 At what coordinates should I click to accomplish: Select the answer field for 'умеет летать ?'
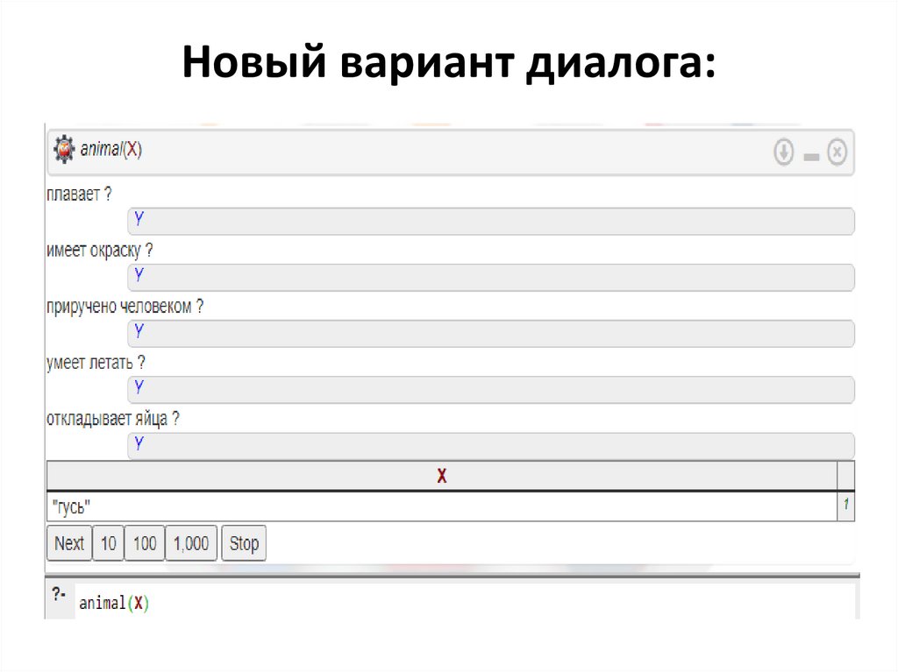coord(491,388)
